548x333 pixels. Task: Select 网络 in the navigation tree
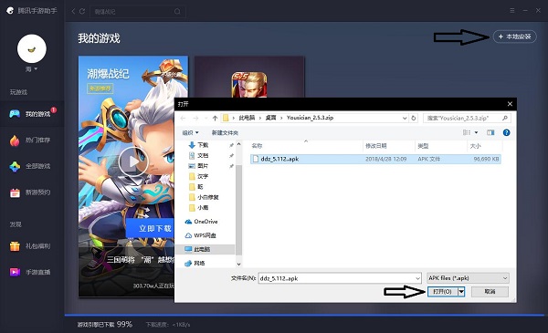coord(199,263)
